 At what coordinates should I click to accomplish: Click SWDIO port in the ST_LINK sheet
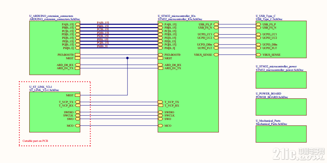click(x=78, y=112)
